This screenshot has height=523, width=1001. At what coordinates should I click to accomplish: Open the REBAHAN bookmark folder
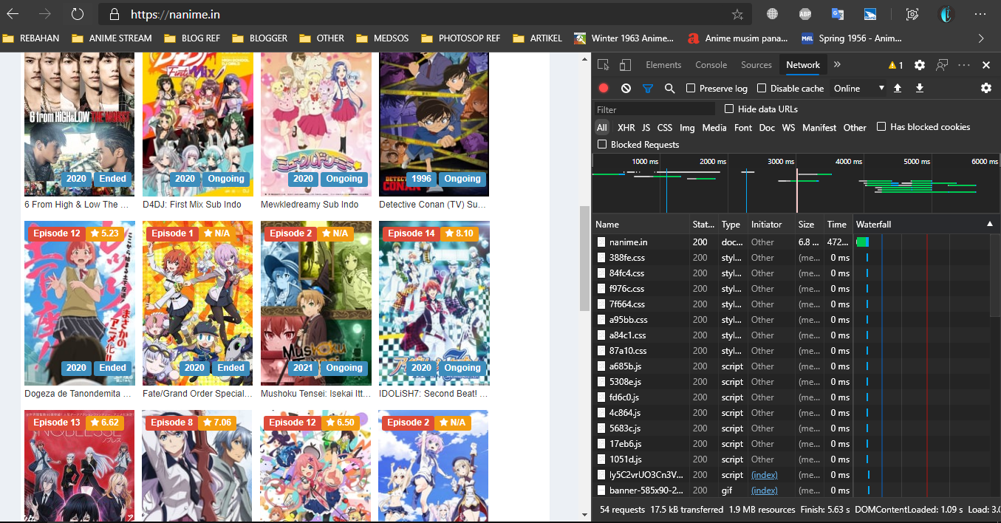[30, 38]
